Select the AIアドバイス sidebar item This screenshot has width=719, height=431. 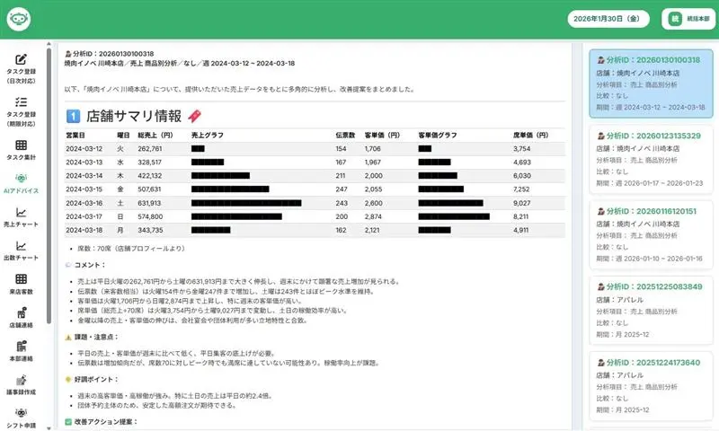(21, 184)
